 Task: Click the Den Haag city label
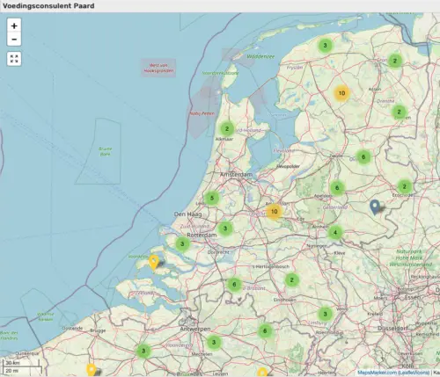pos(187,214)
